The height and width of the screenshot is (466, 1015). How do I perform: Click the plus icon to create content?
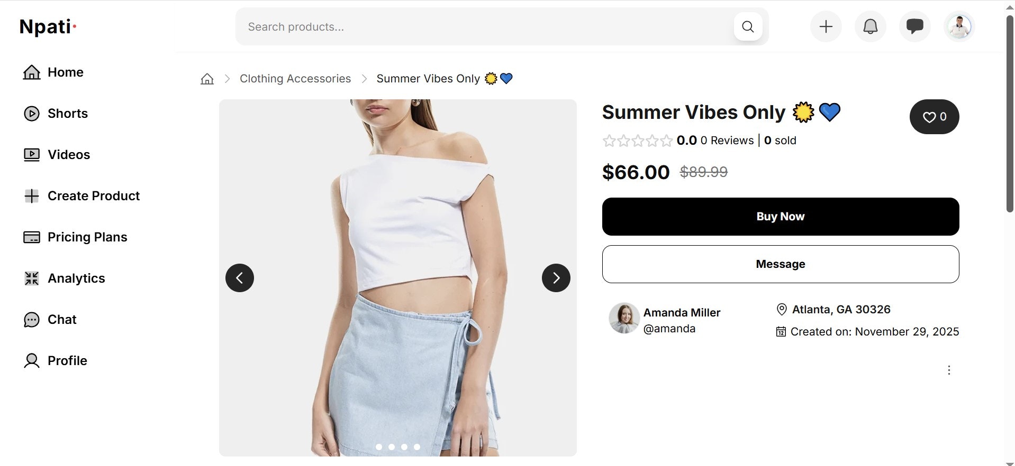(x=825, y=26)
